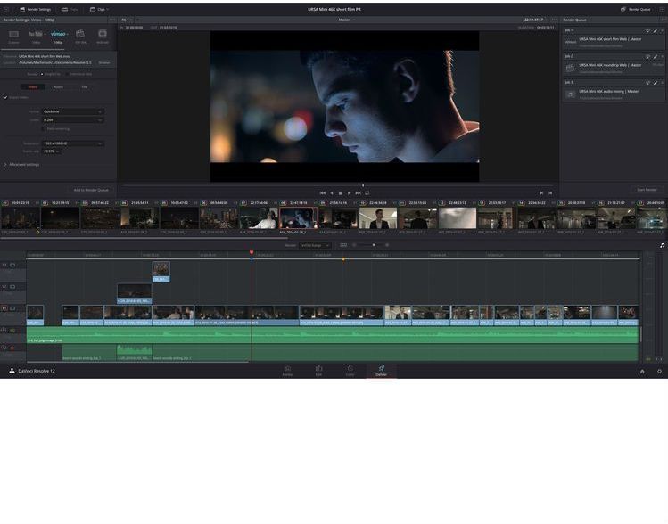Click the Browse button for file location
668x524 pixels.
(x=104, y=62)
